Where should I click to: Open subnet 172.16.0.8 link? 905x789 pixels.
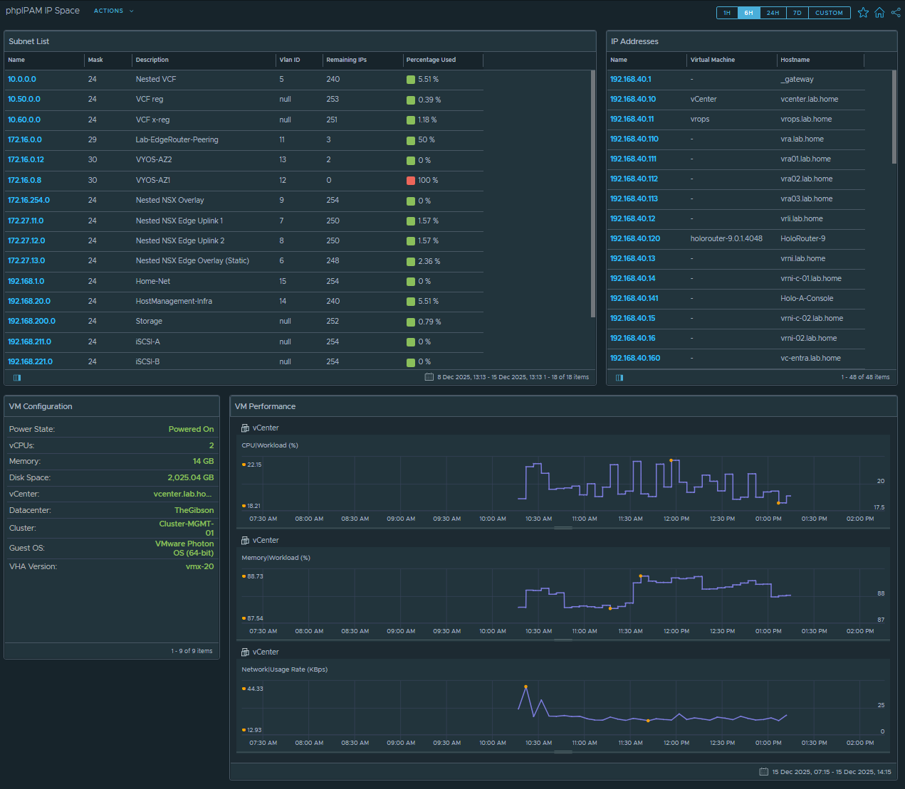click(24, 180)
